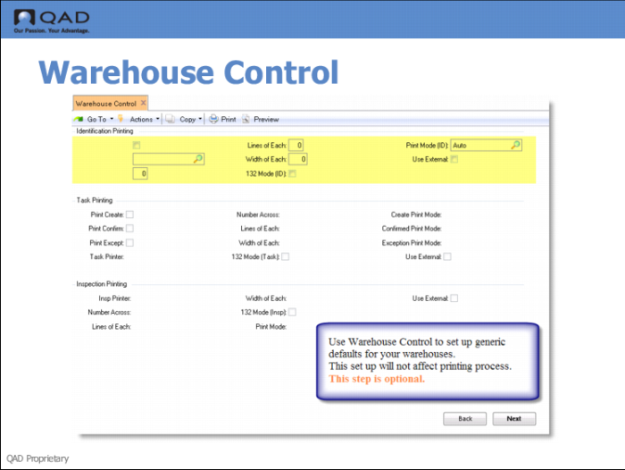Click the empty lookup field in Identification Printing

[169, 159]
